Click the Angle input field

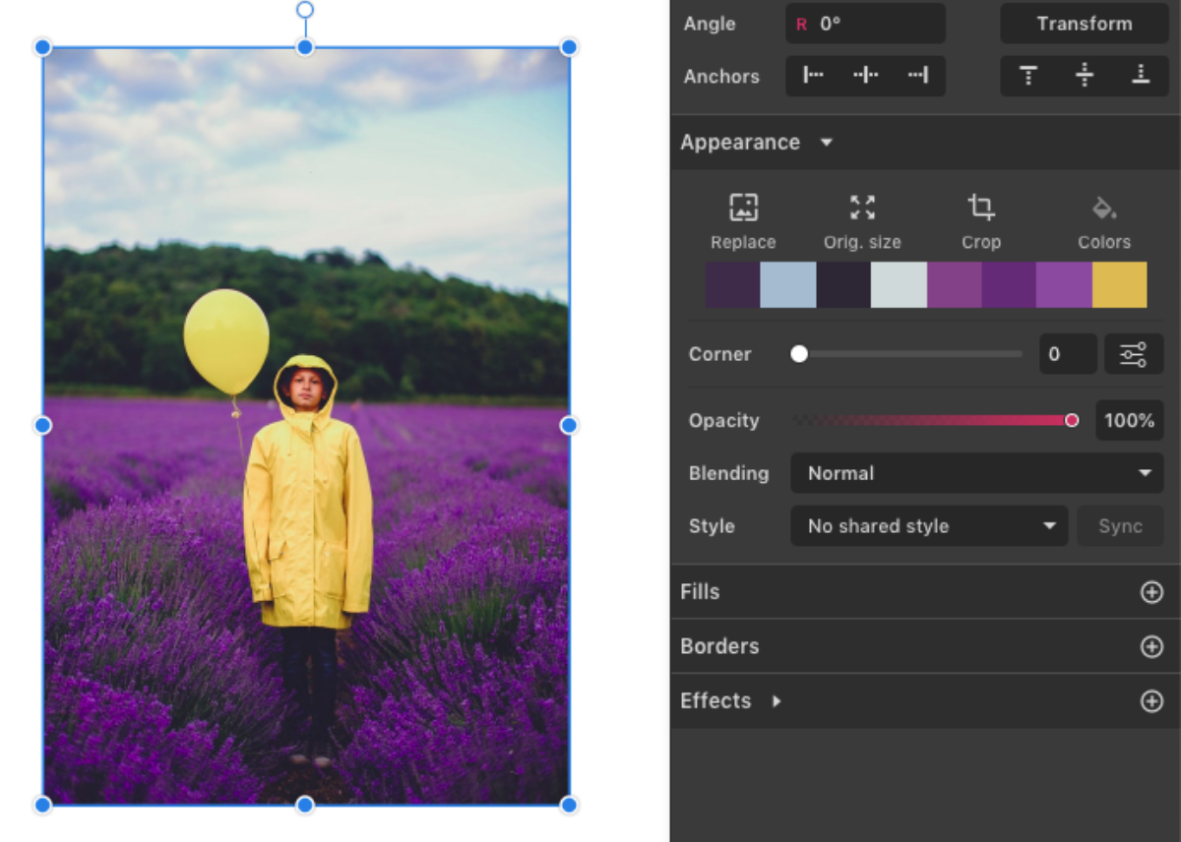[x=865, y=24]
